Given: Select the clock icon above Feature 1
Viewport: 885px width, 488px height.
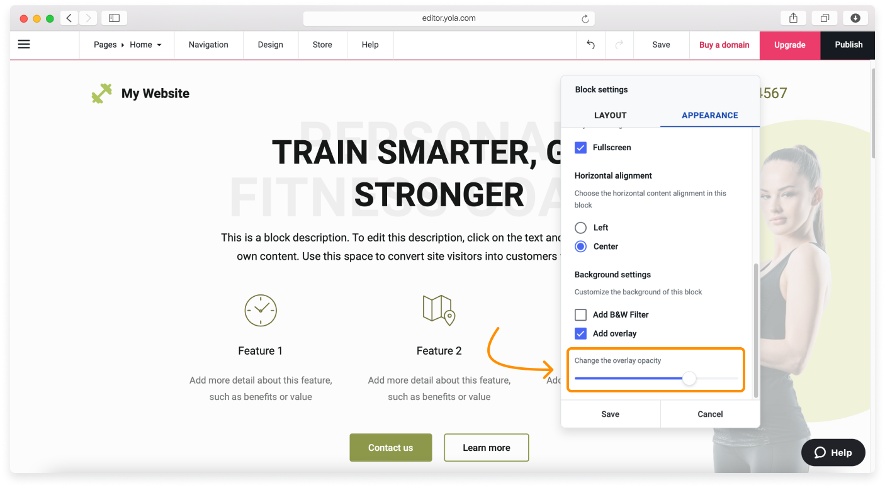Looking at the screenshot, I should (261, 310).
